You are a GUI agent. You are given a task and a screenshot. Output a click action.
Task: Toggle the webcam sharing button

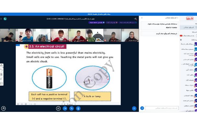(x=65, y=108)
